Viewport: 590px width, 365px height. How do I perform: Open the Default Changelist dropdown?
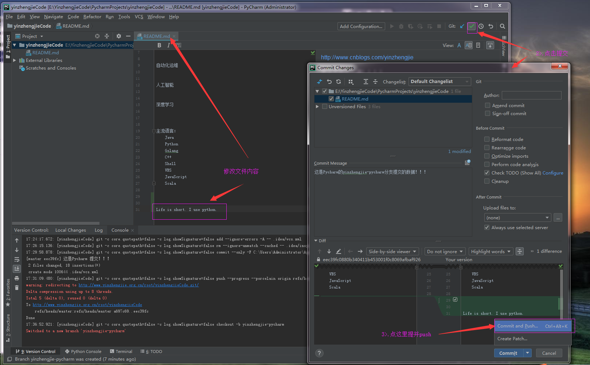click(439, 82)
